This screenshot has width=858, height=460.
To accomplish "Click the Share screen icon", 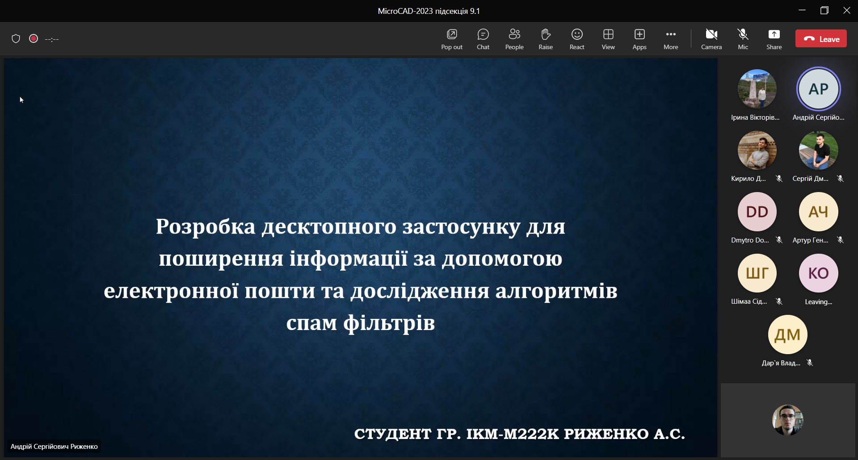I will (x=774, y=39).
